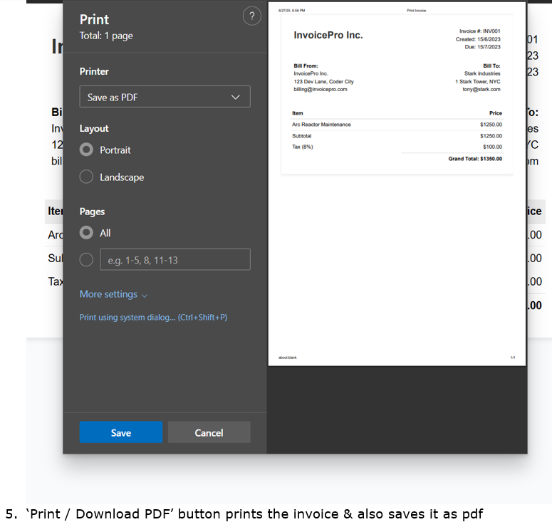Click 'Subtotal' row in preview
The height and width of the screenshot is (532, 552).
click(x=397, y=136)
